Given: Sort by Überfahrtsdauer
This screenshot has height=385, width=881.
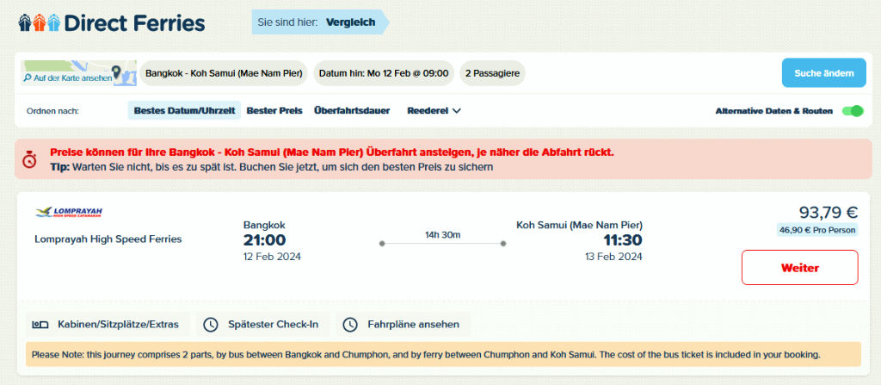Looking at the screenshot, I should click(x=352, y=110).
